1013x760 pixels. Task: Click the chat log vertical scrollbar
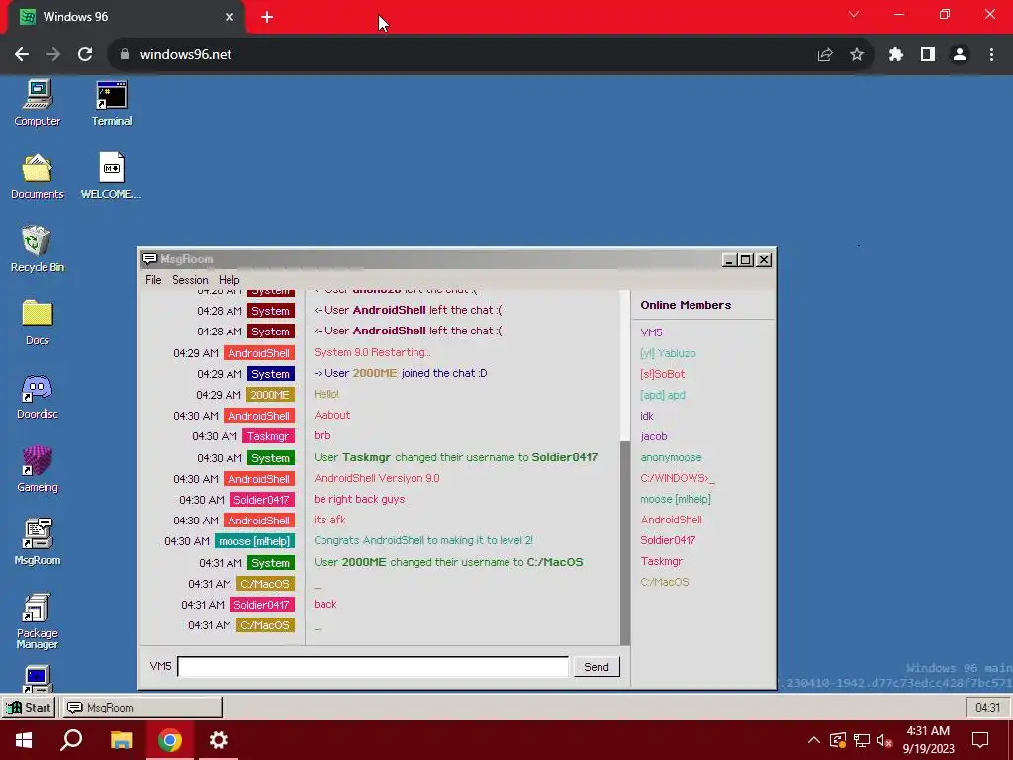625,543
